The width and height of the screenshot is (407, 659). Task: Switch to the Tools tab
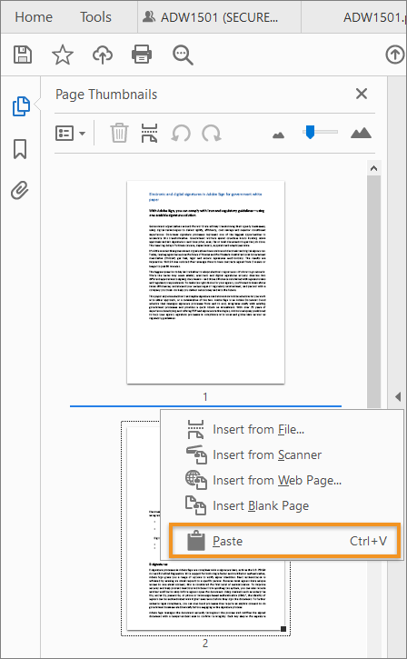coord(95,16)
